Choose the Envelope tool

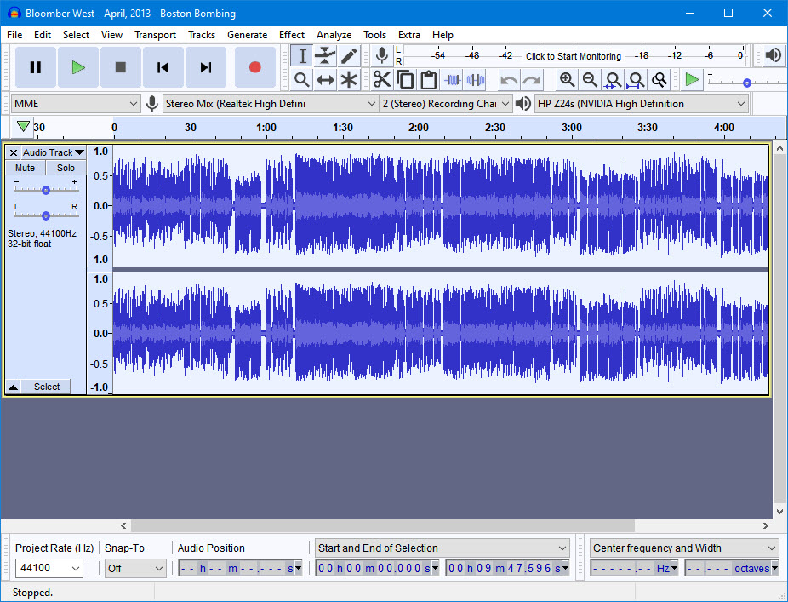[325, 56]
